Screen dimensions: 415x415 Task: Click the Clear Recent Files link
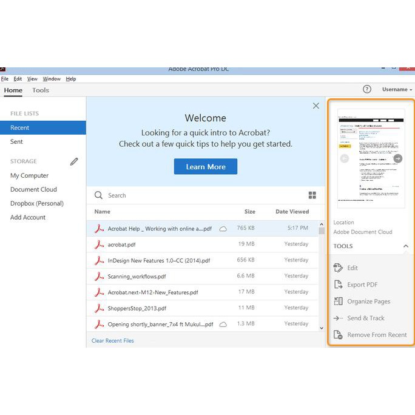113,340
